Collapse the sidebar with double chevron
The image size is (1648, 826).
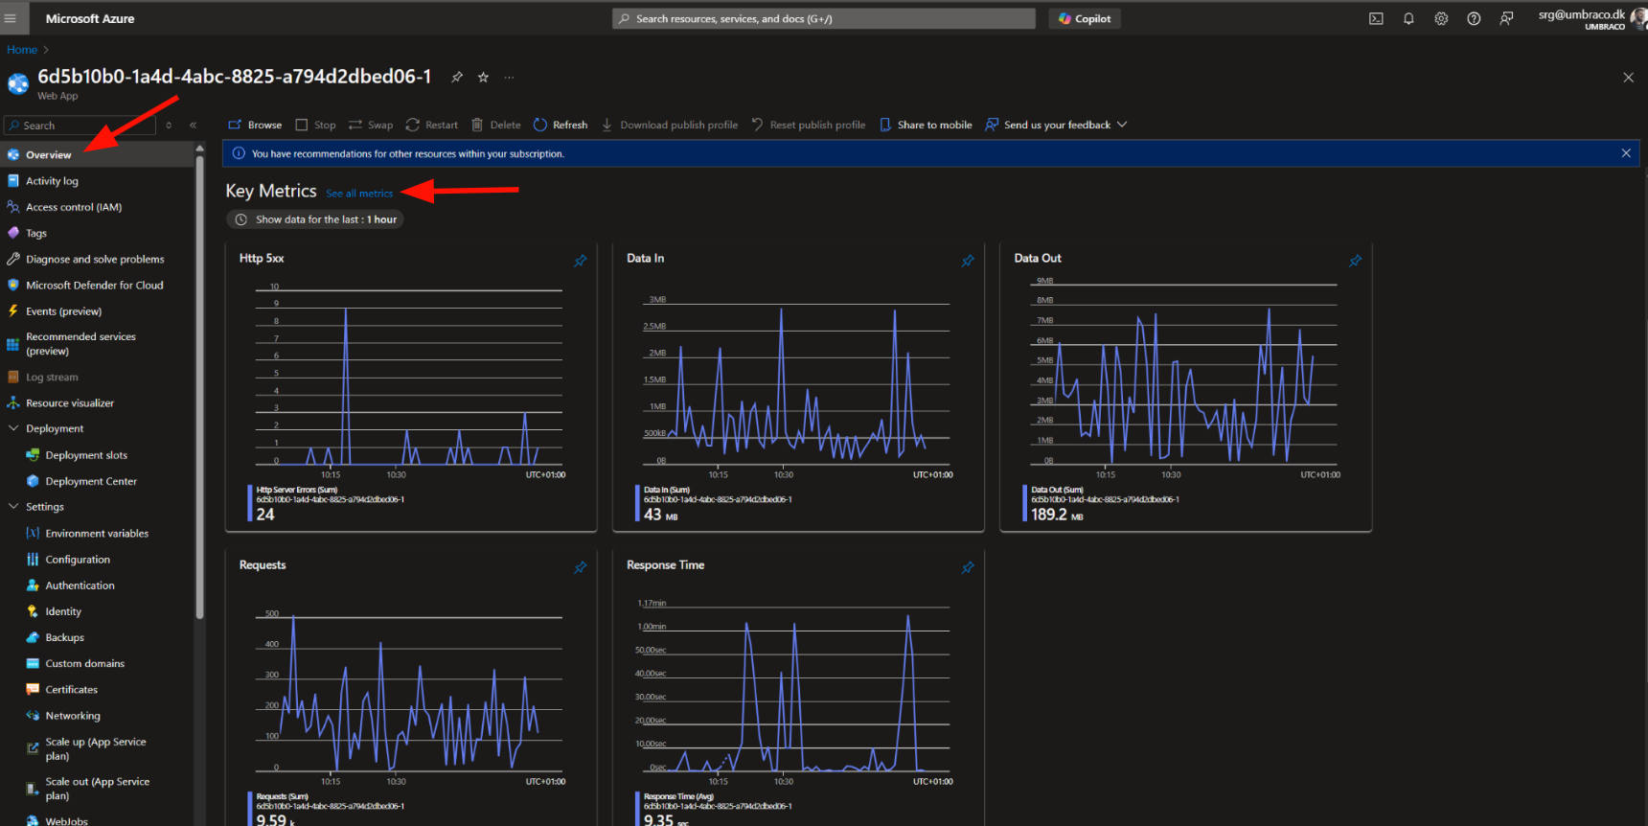coord(193,126)
